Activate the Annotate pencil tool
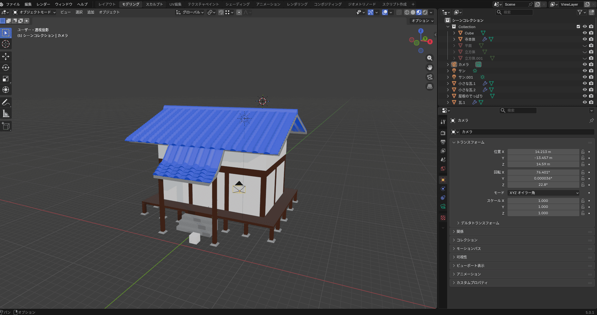This screenshot has height=315, width=597. tap(6, 102)
